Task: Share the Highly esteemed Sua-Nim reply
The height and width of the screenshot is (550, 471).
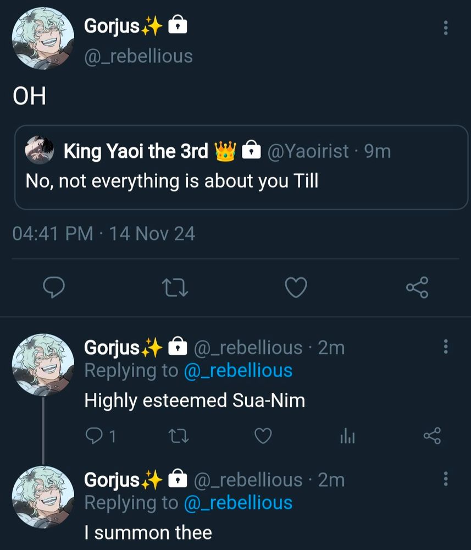Action: click(432, 436)
